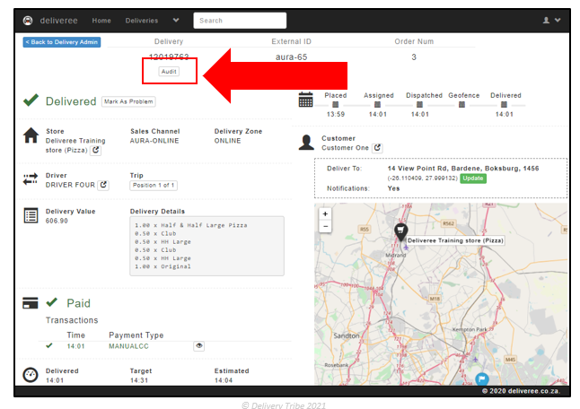Click the delivery clock gauge icon
Screen dimensions: 580x409
pos(31,375)
